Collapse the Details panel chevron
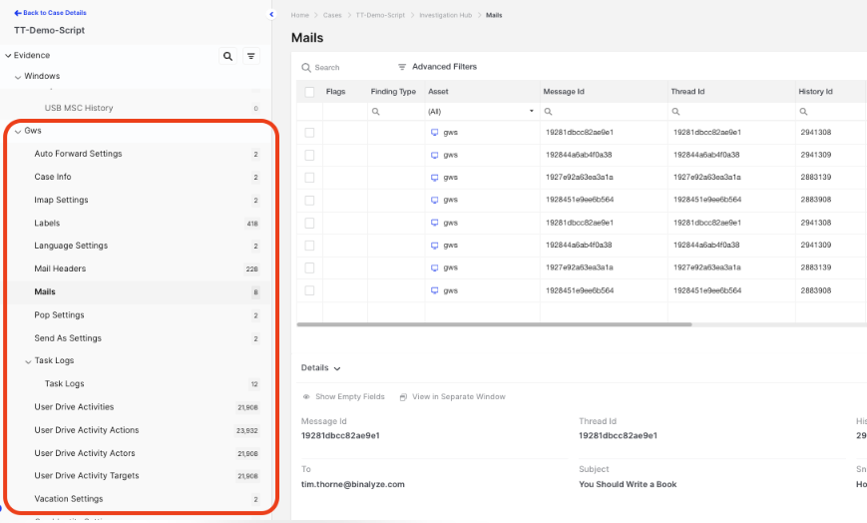 [338, 368]
